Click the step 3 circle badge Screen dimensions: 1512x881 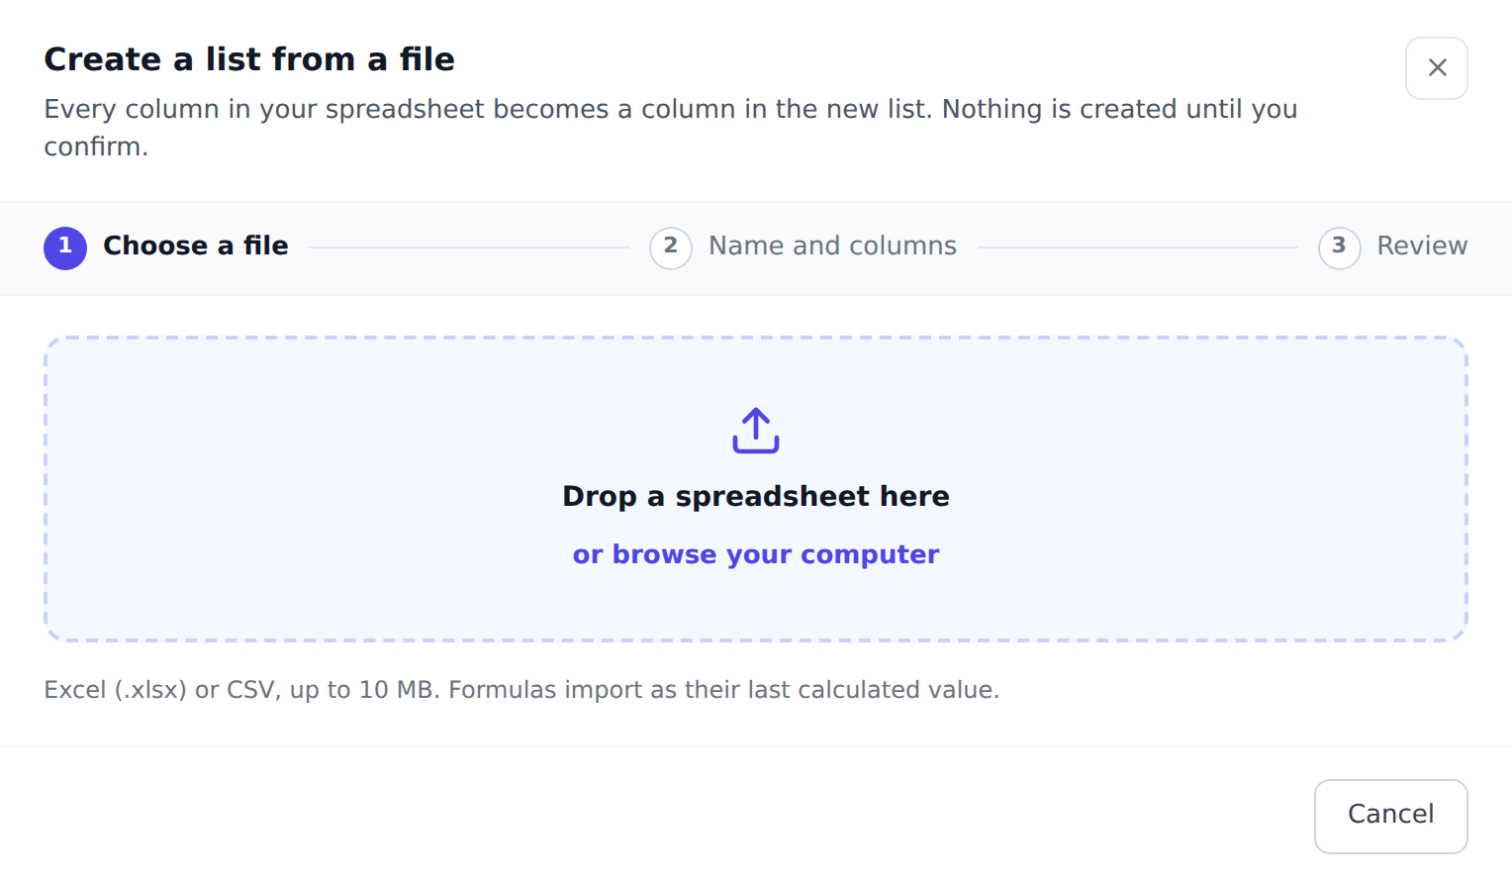click(x=1339, y=247)
